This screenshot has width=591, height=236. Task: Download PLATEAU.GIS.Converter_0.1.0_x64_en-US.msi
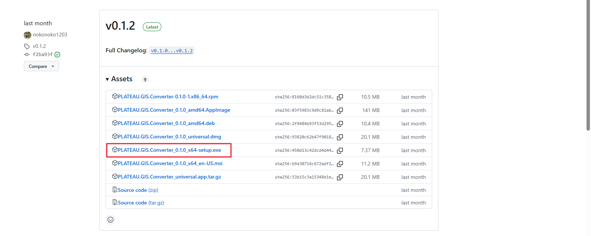[x=170, y=163]
